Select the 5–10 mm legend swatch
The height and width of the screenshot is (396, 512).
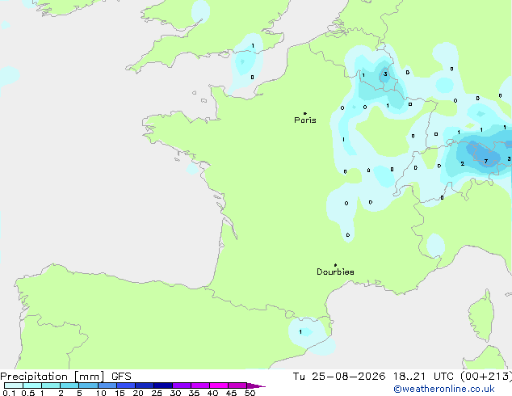point(88,385)
